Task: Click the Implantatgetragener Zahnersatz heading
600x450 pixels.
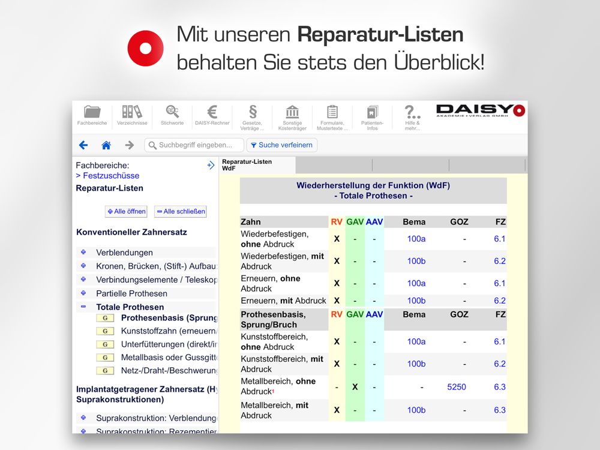Action: coord(147,394)
